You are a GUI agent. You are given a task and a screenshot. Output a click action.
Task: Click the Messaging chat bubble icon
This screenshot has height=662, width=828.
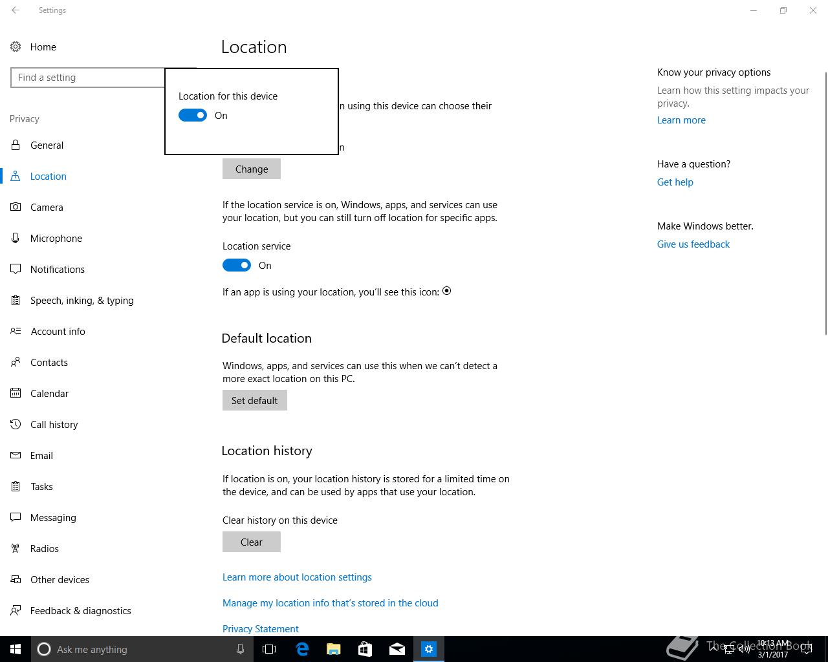point(16,517)
